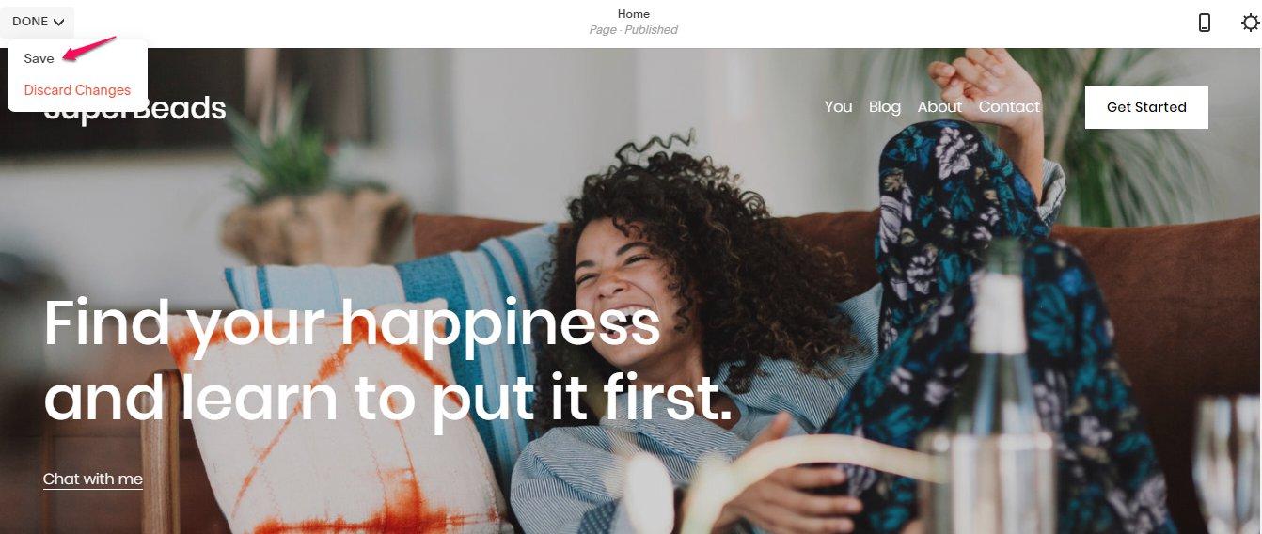Visit the Contact navigation link
The width and height of the screenshot is (1262, 534).
pyautogui.click(x=1009, y=107)
